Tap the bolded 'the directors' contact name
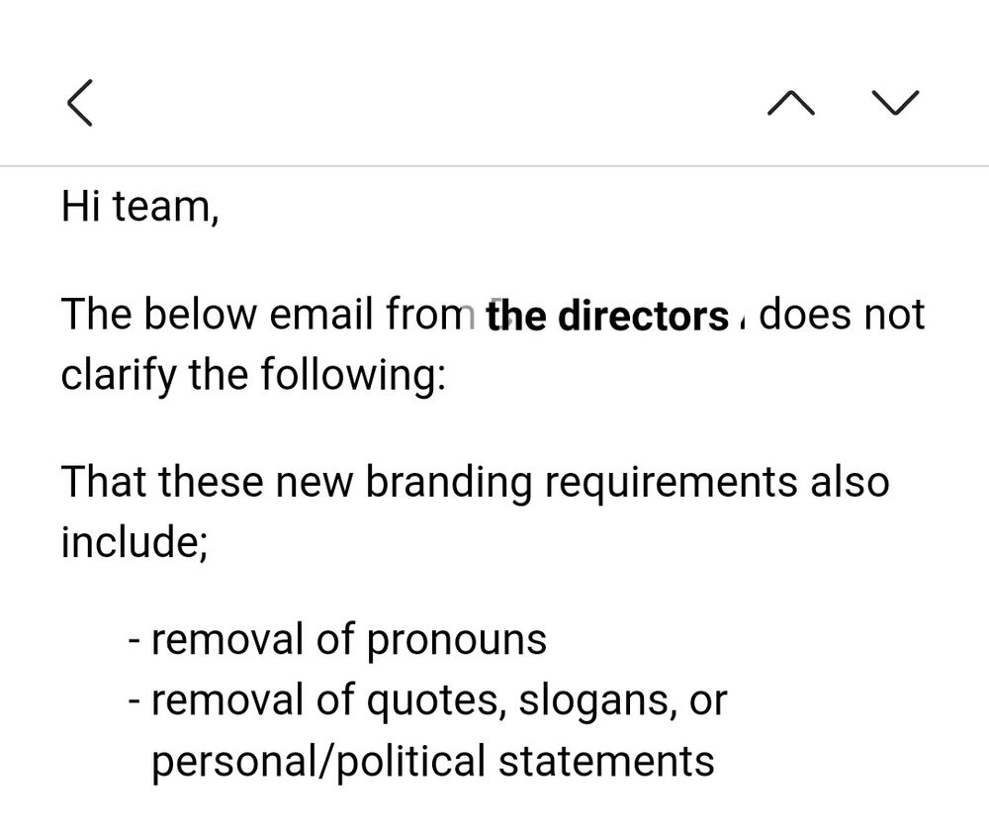 coord(606,315)
